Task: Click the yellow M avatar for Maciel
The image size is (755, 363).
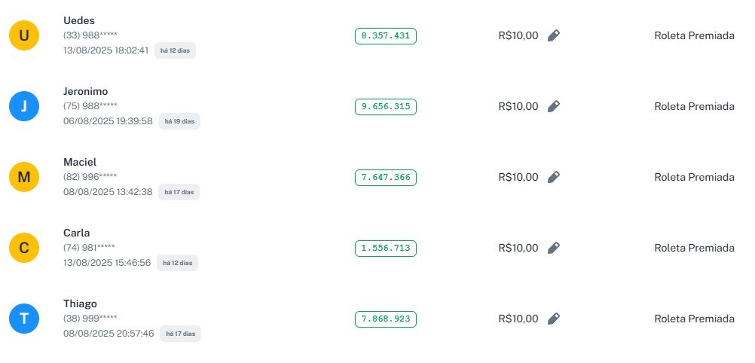Action: 24,177
